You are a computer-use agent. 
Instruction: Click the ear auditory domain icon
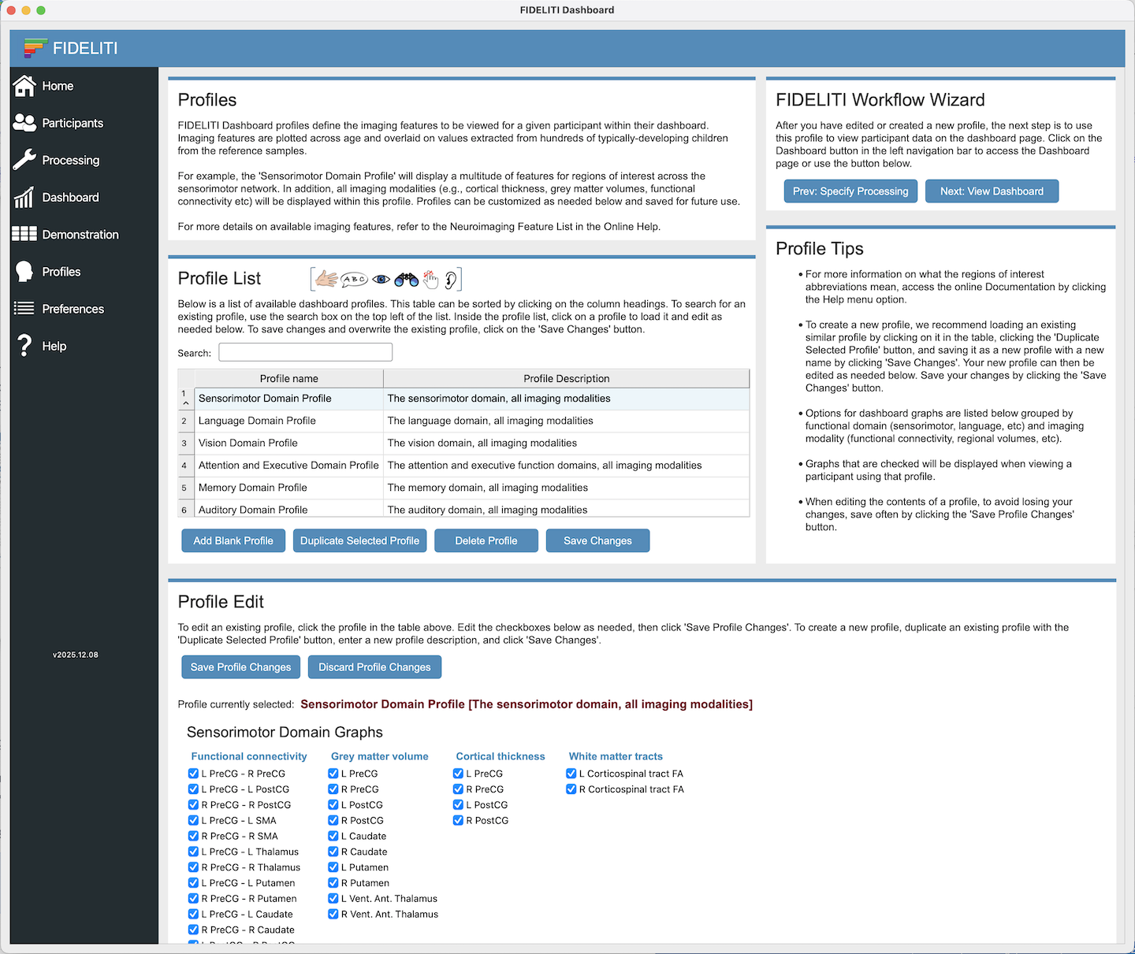pos(451,279)
